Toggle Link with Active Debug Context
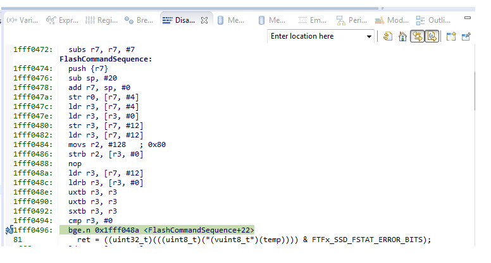Screen dimensions: 491x263 click(x=418, y=37)
